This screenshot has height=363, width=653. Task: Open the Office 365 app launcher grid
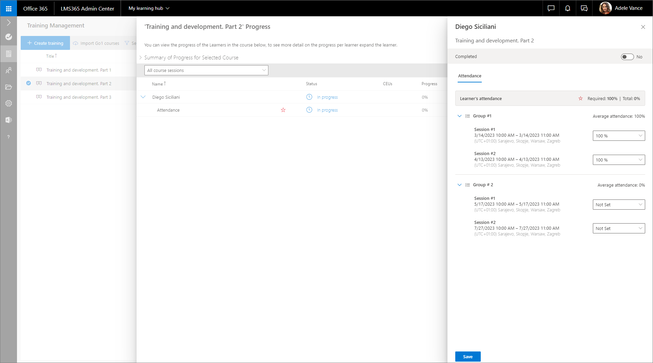tap(8, 8)
